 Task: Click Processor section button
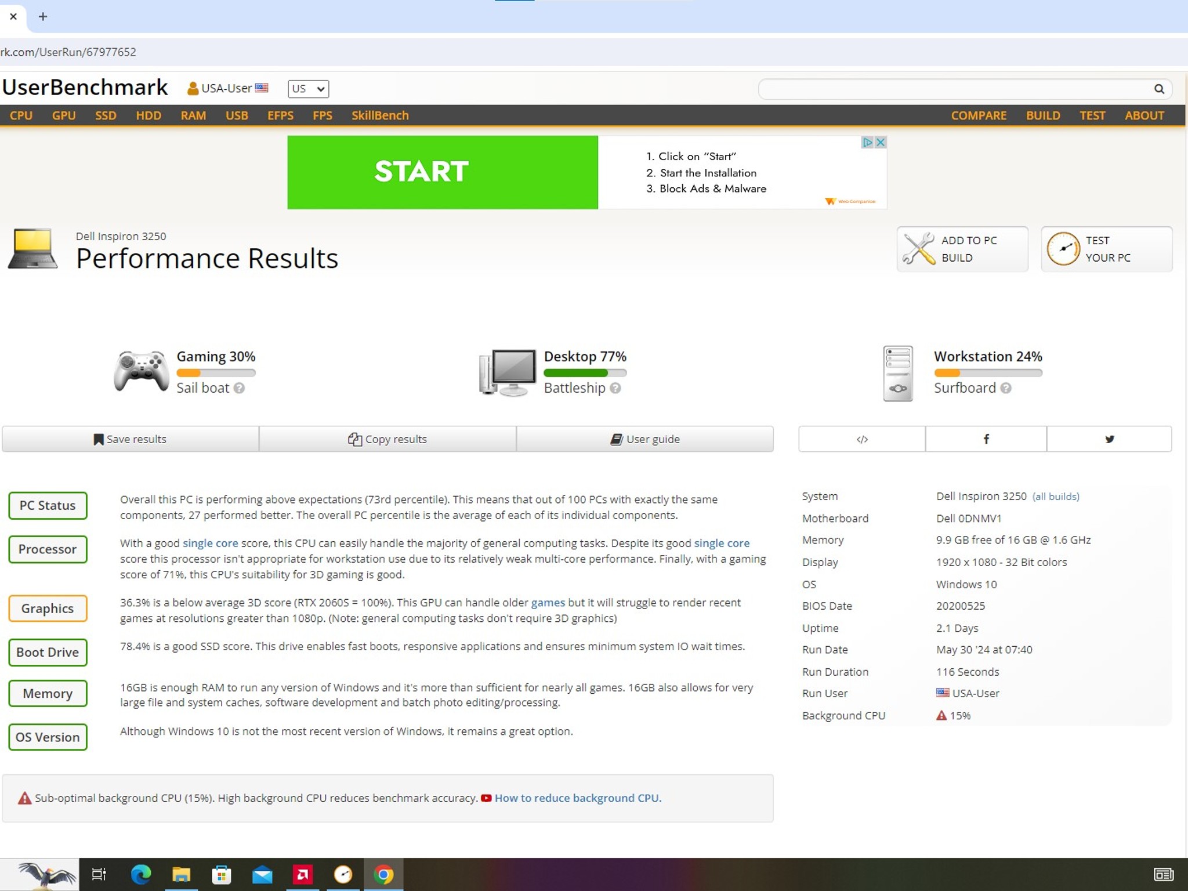[x=48, y=549]
